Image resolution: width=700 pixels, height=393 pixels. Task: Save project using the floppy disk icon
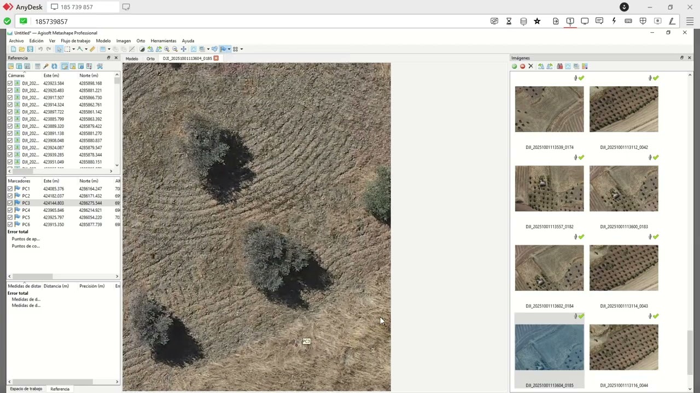point(30,49)
